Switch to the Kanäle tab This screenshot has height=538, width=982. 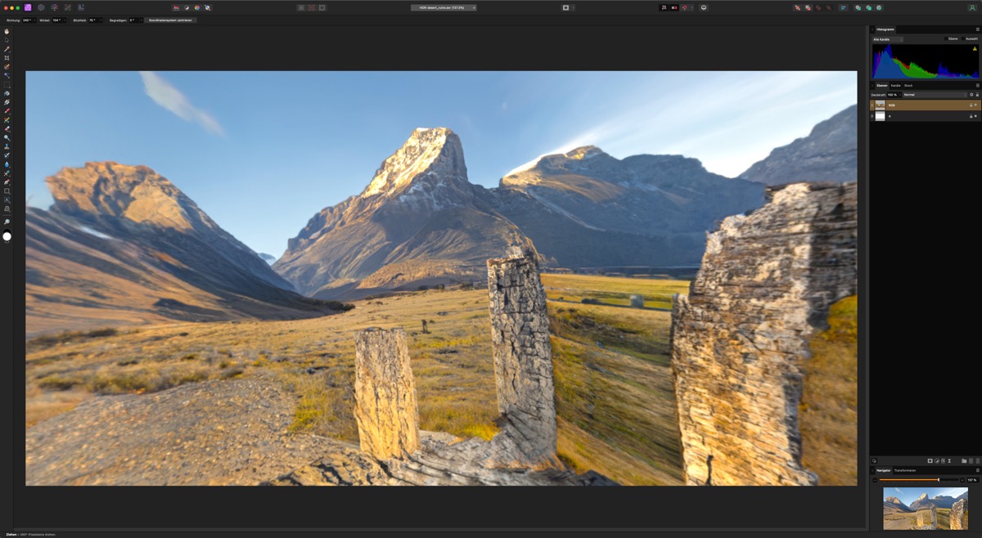(x=895, y=85)
